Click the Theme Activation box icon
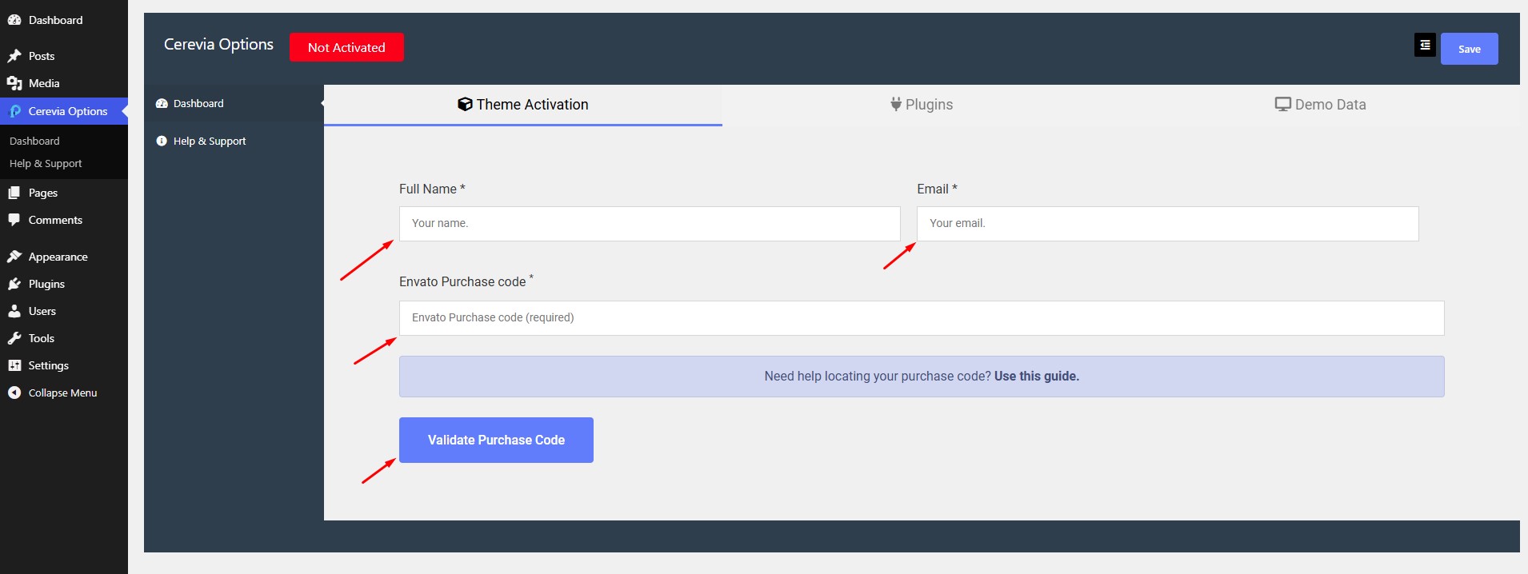 pos(465,104)
